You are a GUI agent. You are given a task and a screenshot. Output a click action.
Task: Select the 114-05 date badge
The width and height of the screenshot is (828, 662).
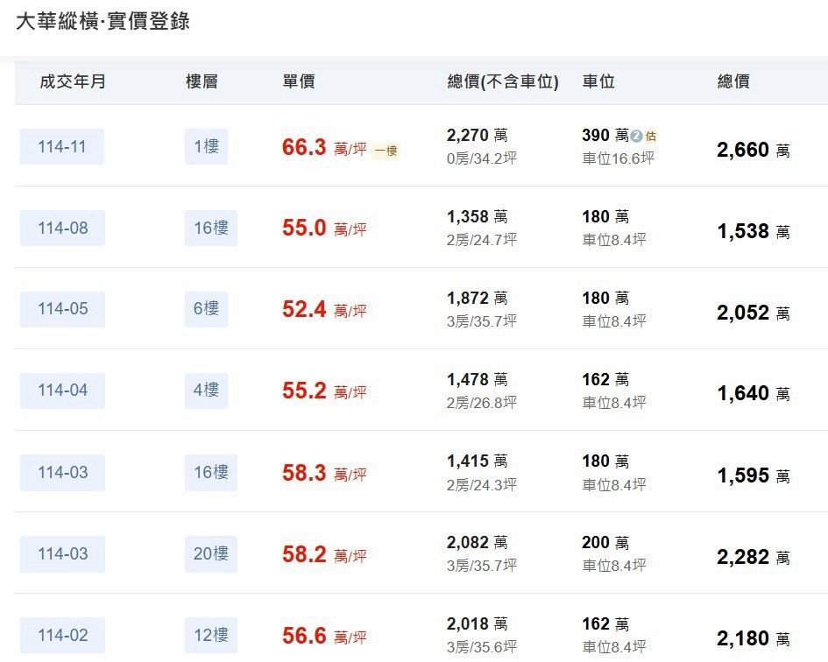[62, 309]
